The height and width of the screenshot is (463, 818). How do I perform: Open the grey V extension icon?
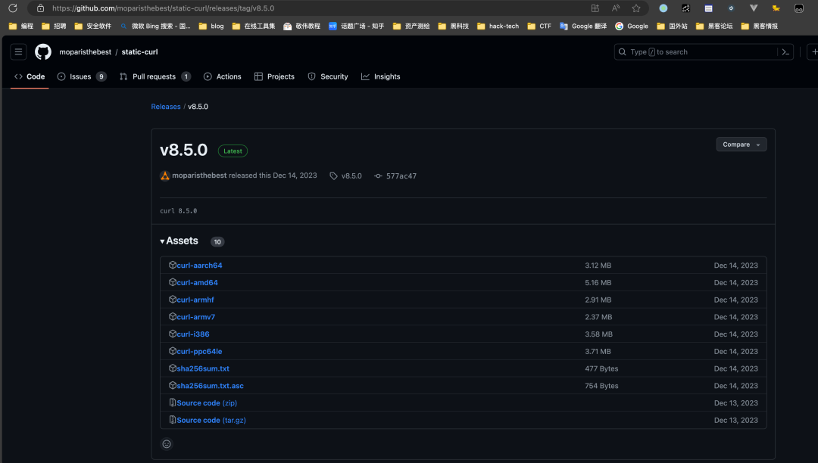point(754,8)
